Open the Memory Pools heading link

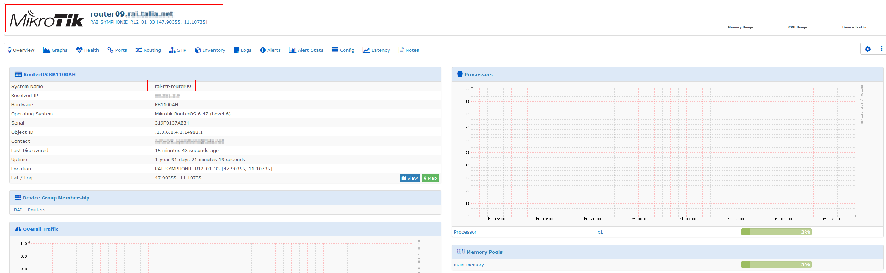pyautogui.click(x=484, y=252)
